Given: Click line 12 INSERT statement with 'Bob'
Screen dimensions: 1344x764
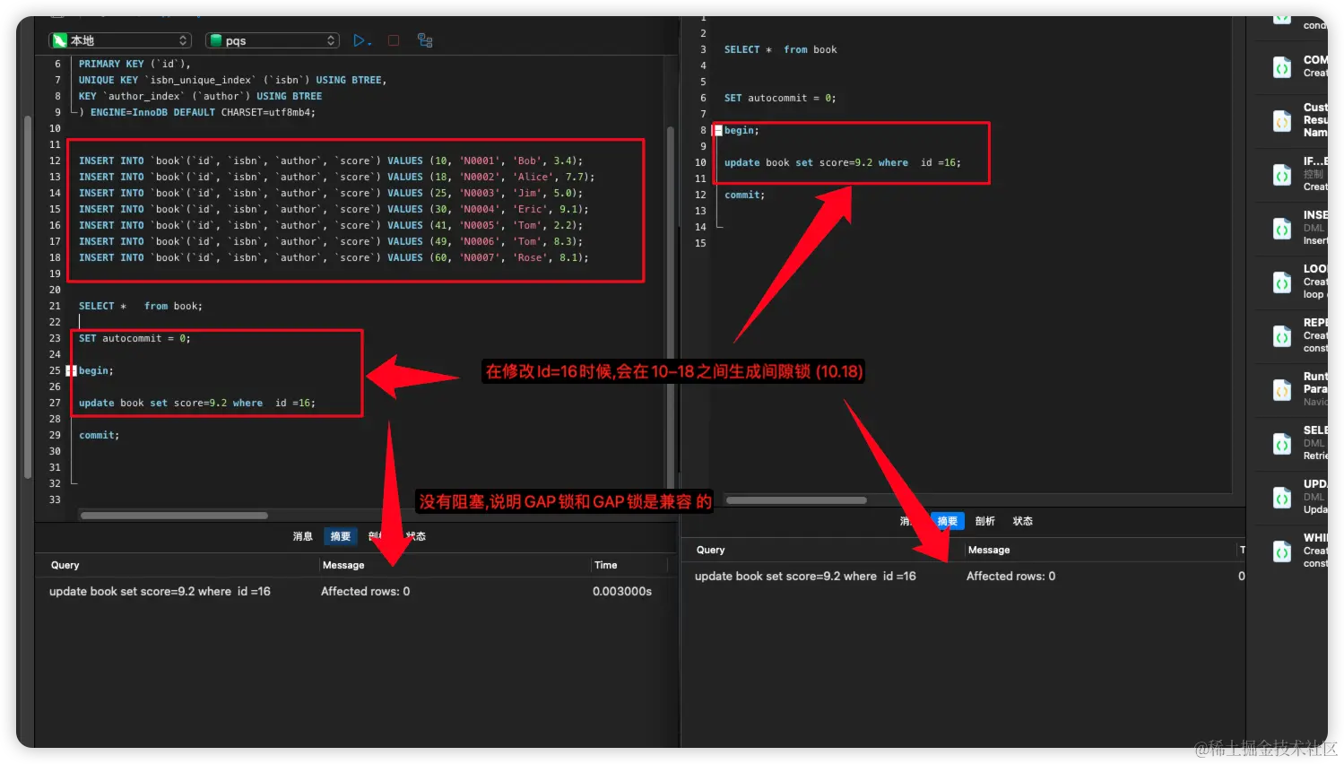Looking at the screenshot, I should point(331,161).
